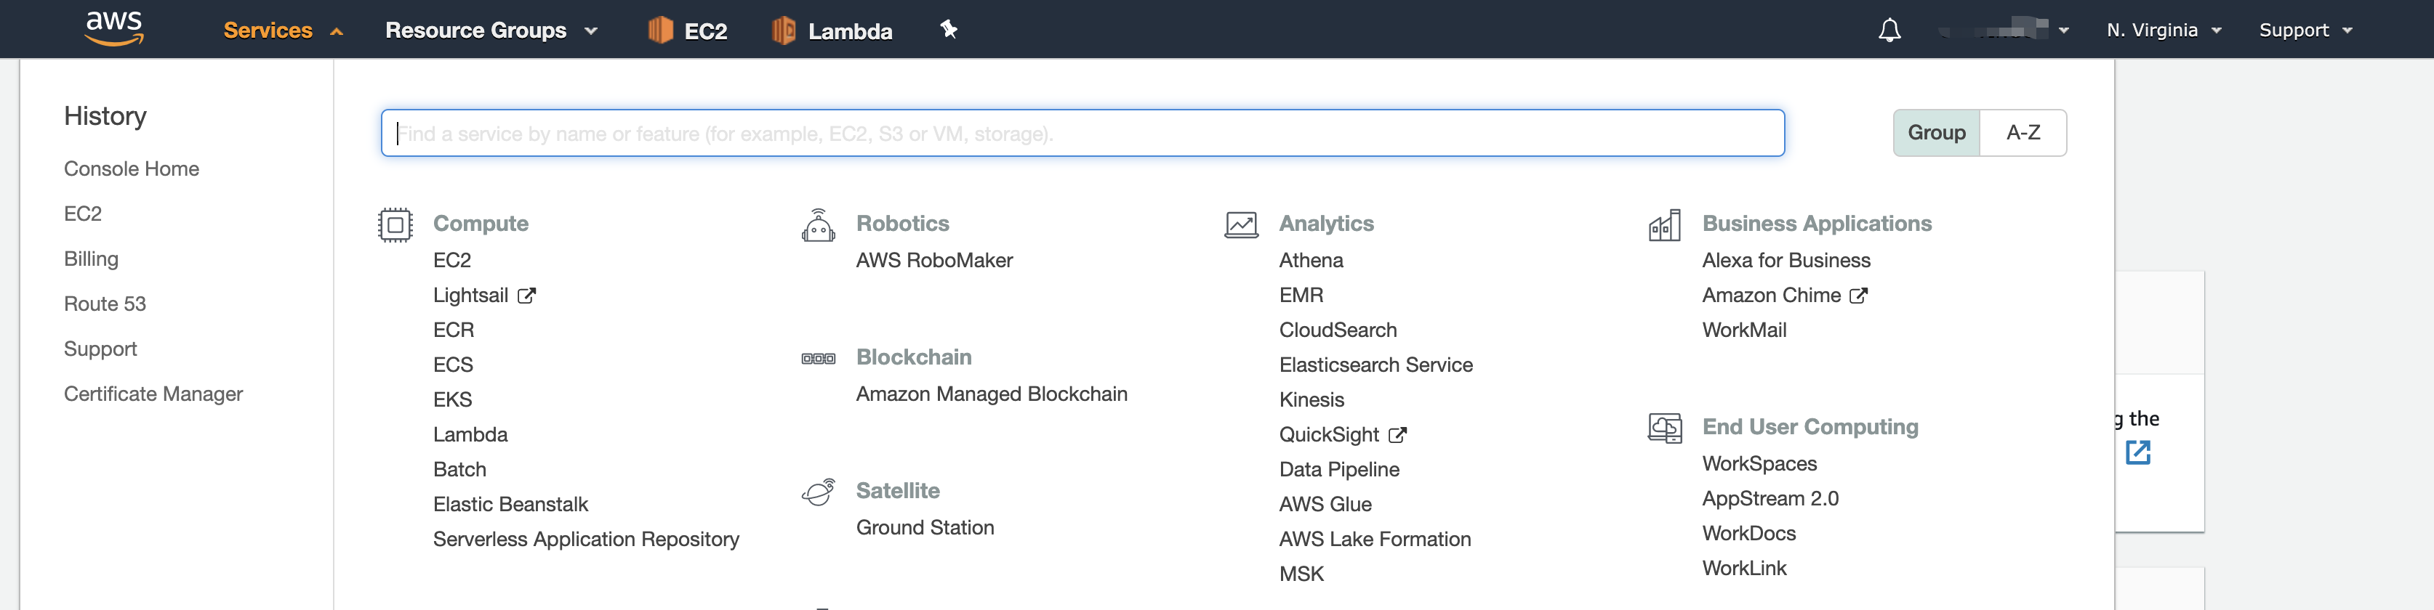Click the Robotics category robot icon
The width and height of the screenshot is (2434, 610).
(819, 226)
